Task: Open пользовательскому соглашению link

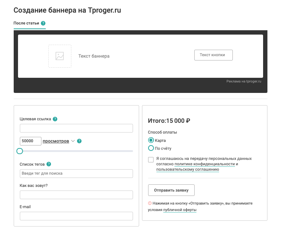Action: pos(188,170)
